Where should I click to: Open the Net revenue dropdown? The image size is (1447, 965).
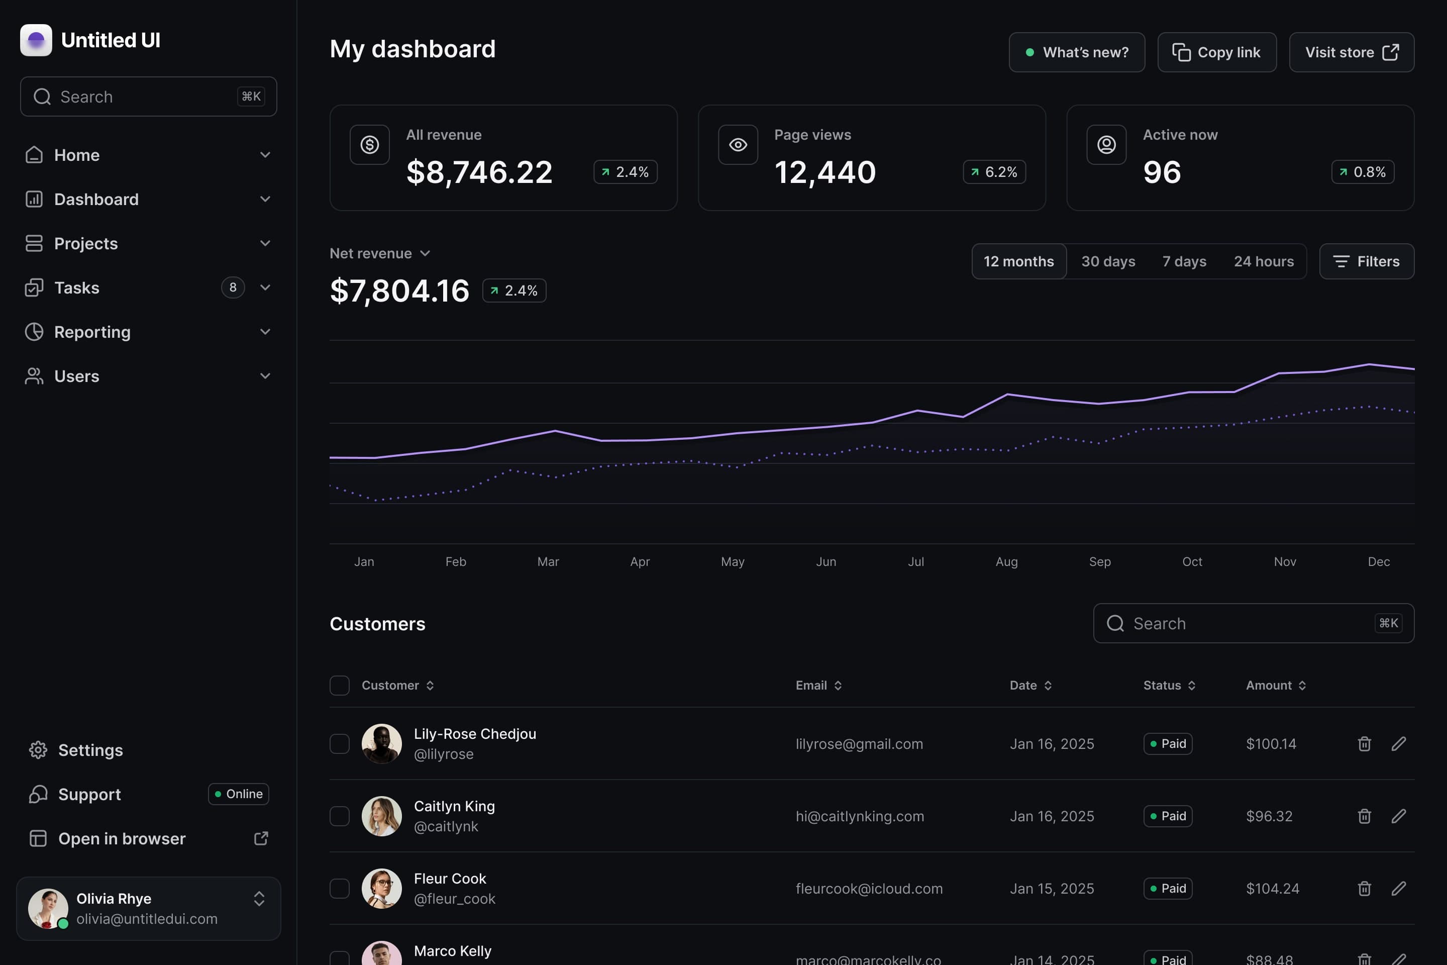(380, 253)
